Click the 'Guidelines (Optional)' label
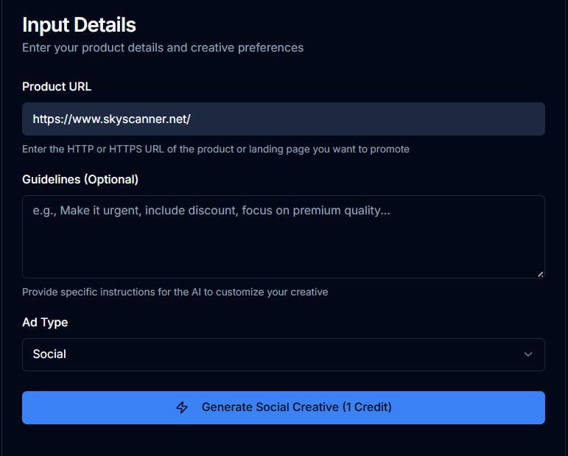Image resolution: width=568 pixels, height=456 pixels. tap(80, 180)
